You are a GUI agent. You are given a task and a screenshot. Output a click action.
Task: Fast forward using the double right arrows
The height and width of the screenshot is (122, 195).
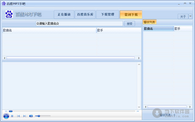[x=138, y=111]
